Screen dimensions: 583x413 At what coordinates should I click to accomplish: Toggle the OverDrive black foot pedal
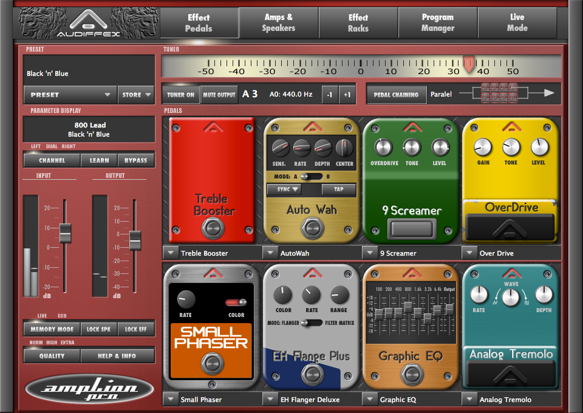click(510, 227)
